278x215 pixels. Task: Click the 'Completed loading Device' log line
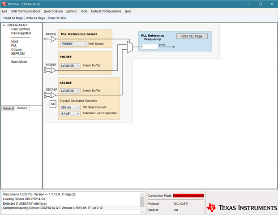(53, 208)
